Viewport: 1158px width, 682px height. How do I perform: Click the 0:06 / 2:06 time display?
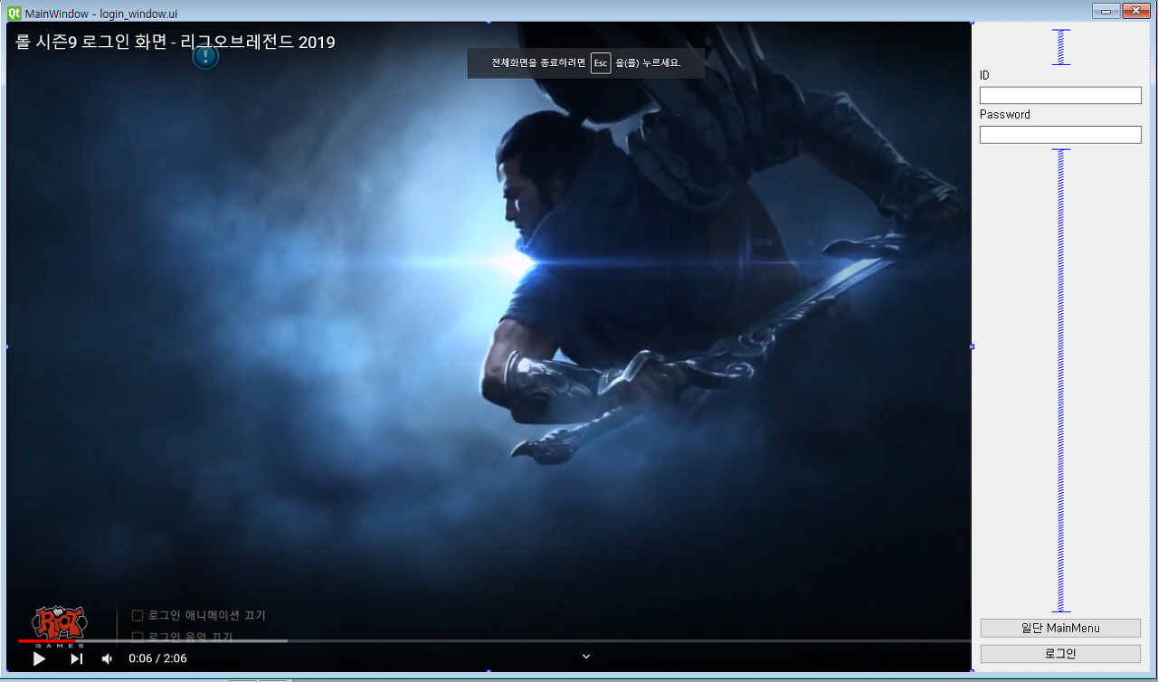coord(158,658)
